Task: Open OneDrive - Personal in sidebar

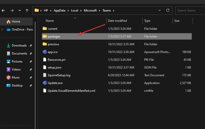Action: (20, 29)
